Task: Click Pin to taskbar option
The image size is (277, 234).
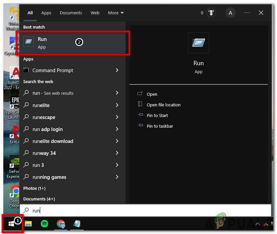Action: click(x=160, y=126)
